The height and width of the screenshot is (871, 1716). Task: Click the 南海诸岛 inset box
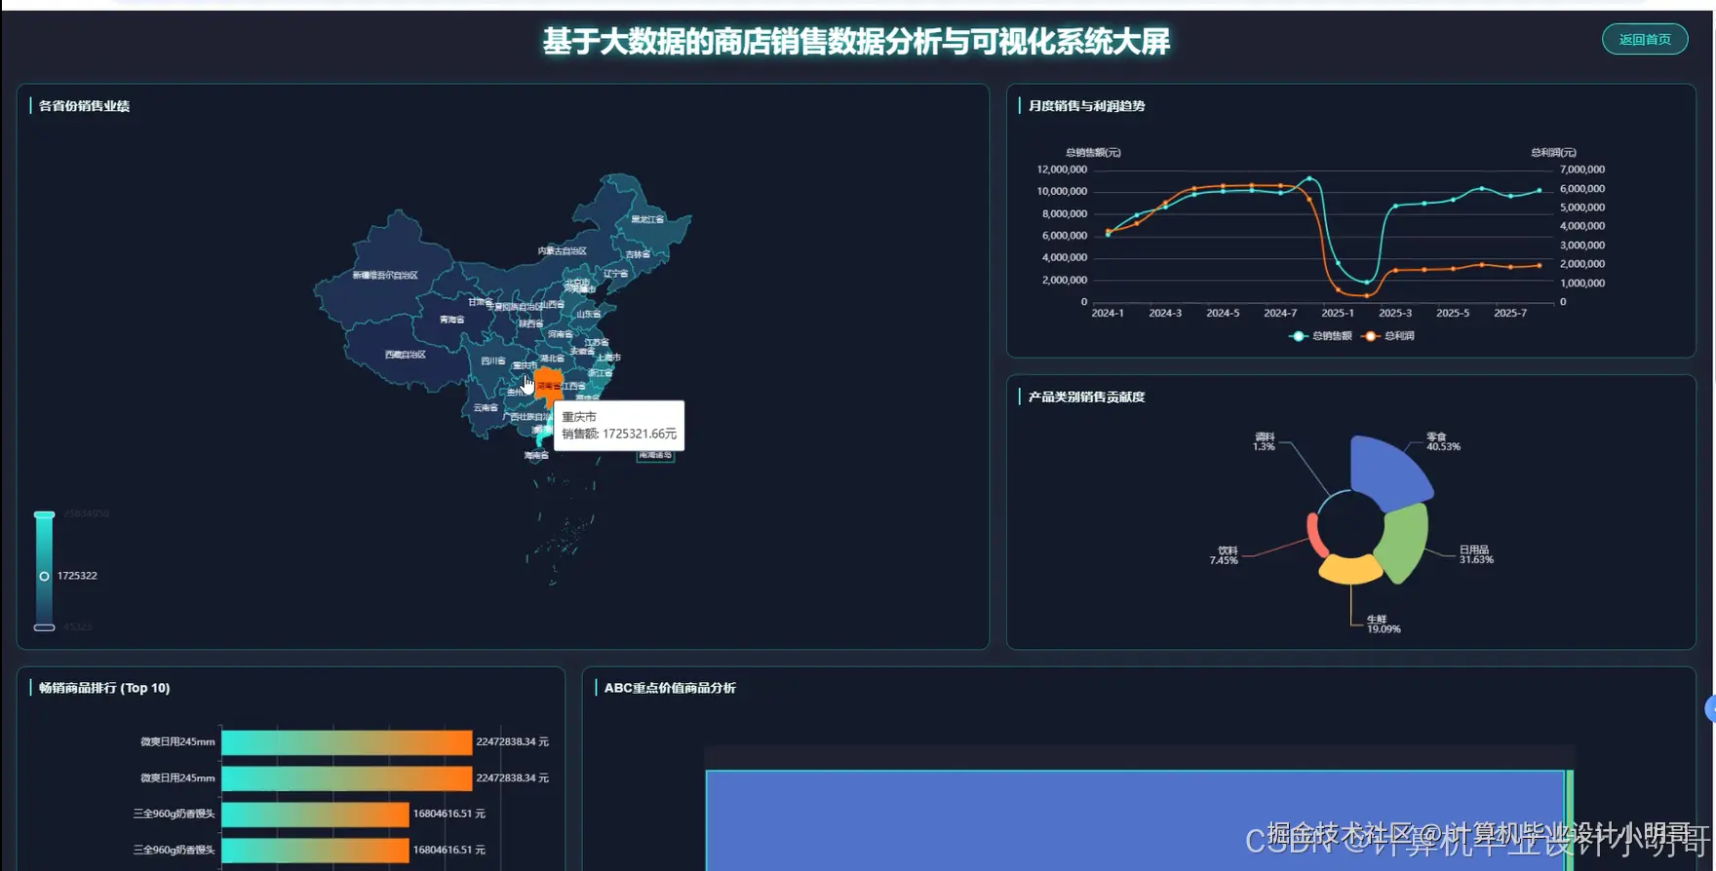point(655,455)
